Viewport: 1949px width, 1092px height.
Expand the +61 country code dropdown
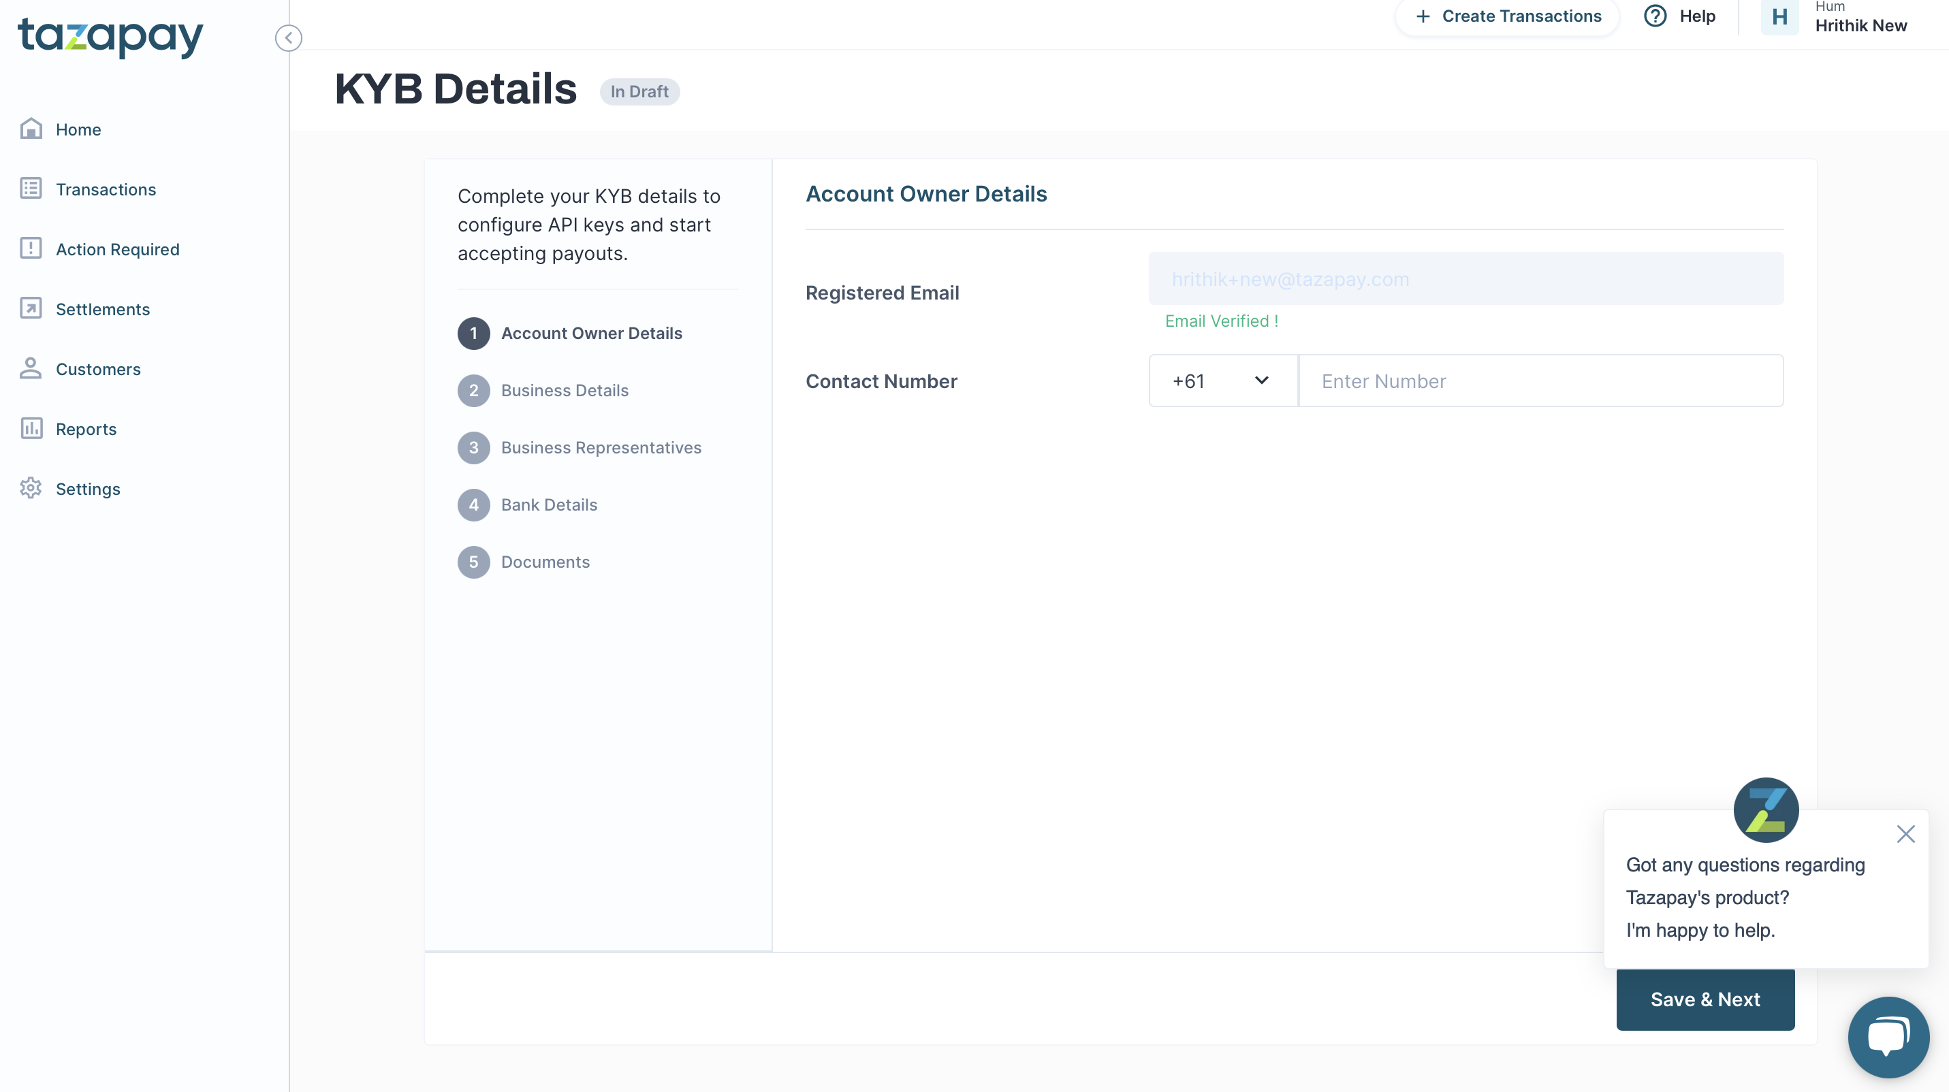click(1222, 381)
